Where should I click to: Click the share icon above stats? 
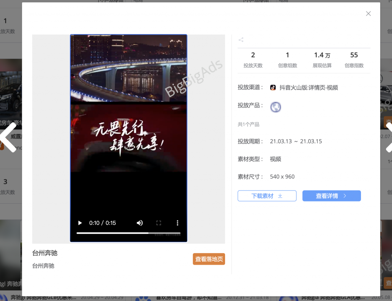(241, 40)
